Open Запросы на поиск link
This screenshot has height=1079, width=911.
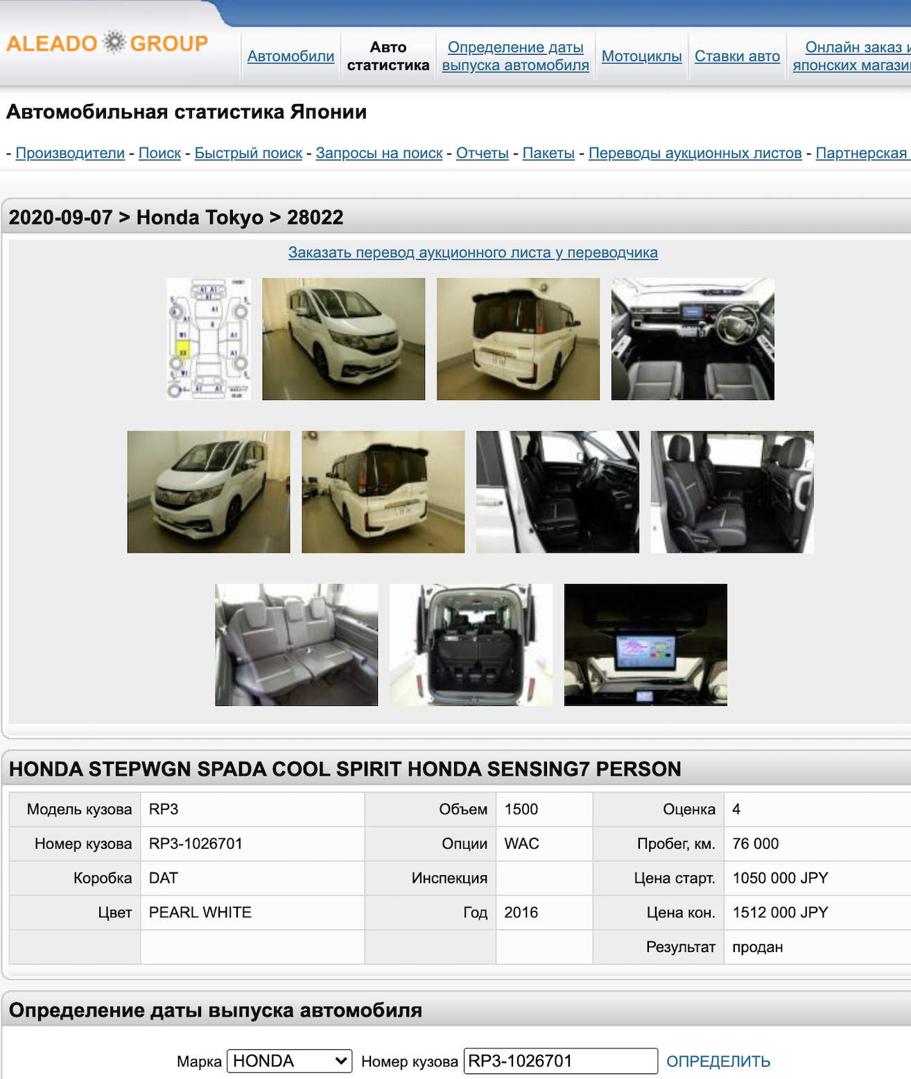click(x=379, y=153)
